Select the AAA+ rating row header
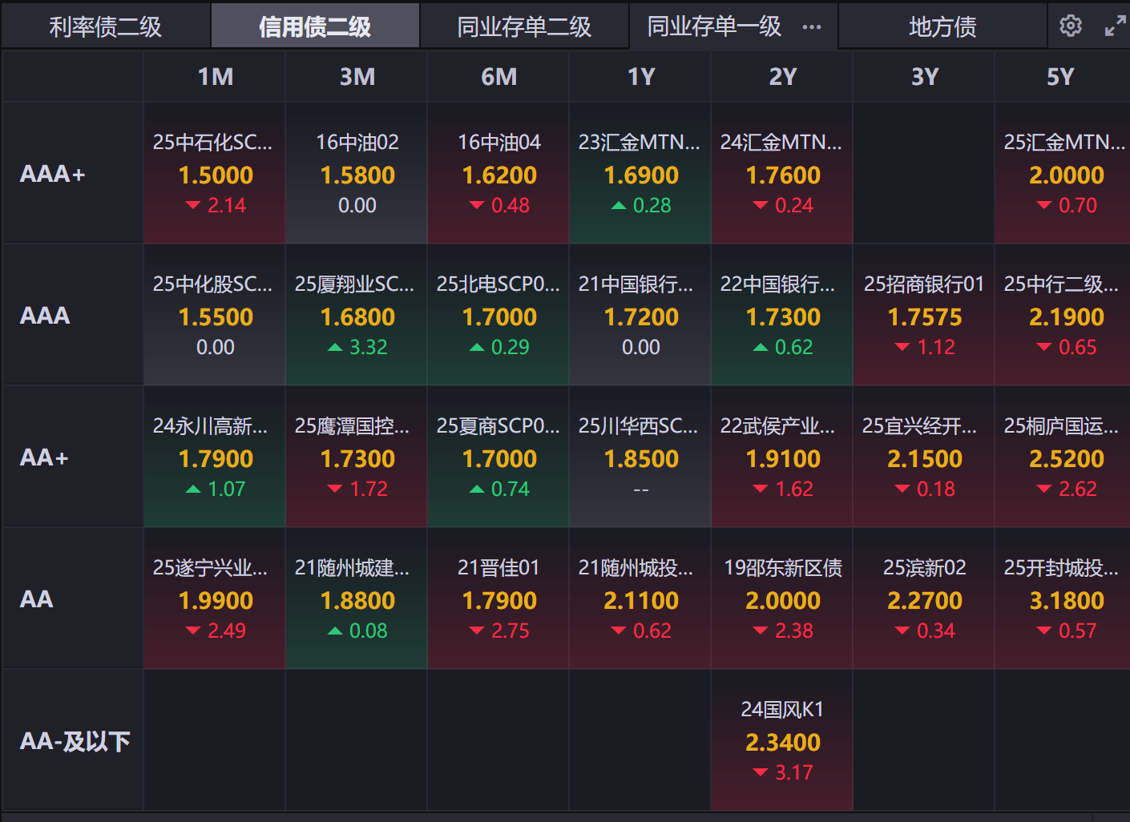 pos(53,174)
